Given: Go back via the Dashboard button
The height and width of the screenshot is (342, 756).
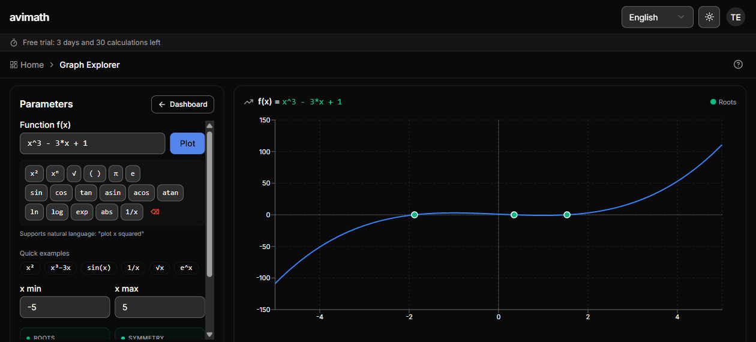Looking at the screenshot, I should [x=182, y=104].
